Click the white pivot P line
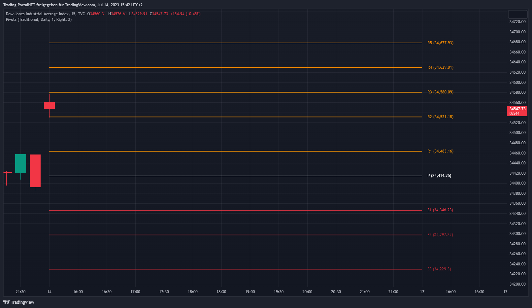 coord(236,176)
